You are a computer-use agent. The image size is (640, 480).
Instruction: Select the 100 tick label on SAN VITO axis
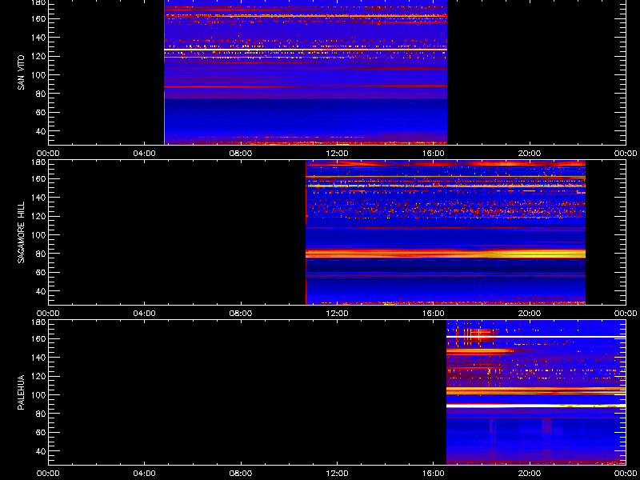(x=40, y=75)
